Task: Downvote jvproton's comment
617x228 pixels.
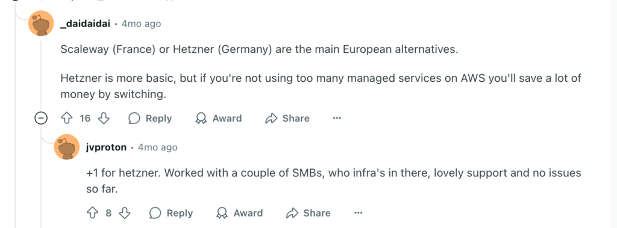Action: [125, 213]
